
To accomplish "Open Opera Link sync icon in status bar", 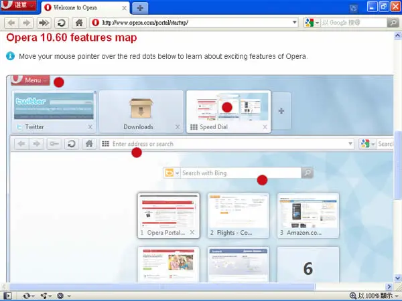I will pos(28,296).
